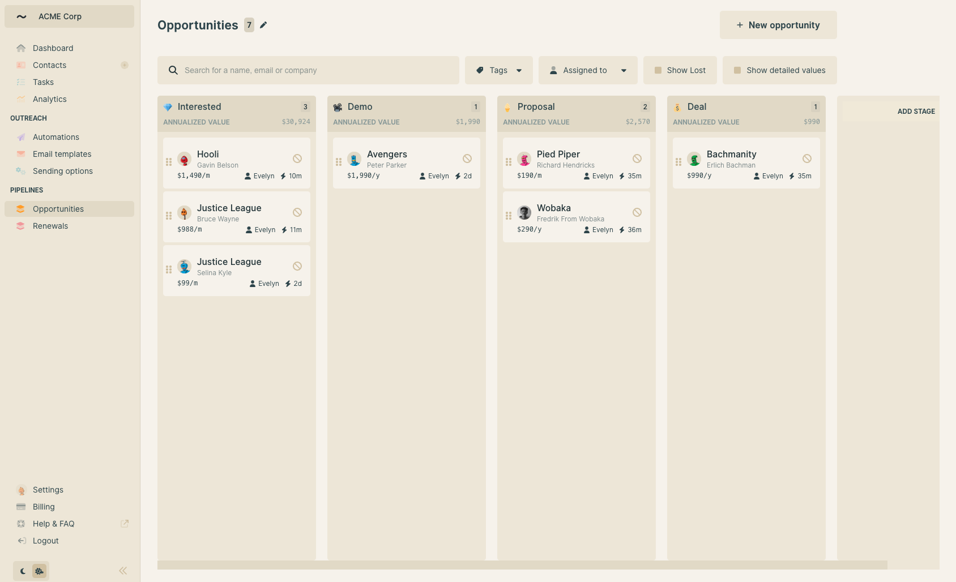Toggle the Show Lost checkbox

(658, 70)
